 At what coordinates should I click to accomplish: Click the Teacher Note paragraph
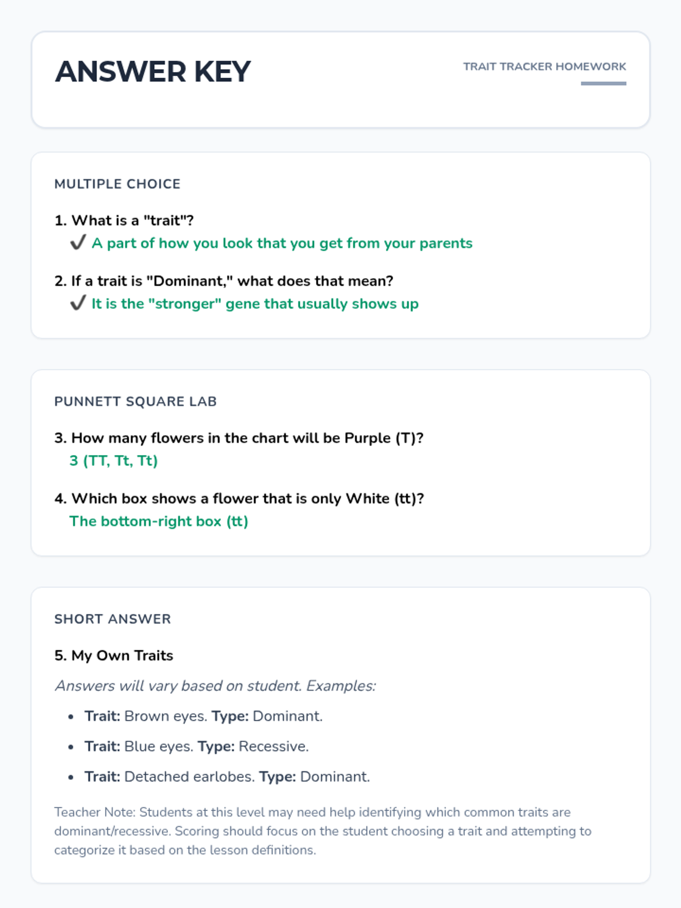click(322, 831)
